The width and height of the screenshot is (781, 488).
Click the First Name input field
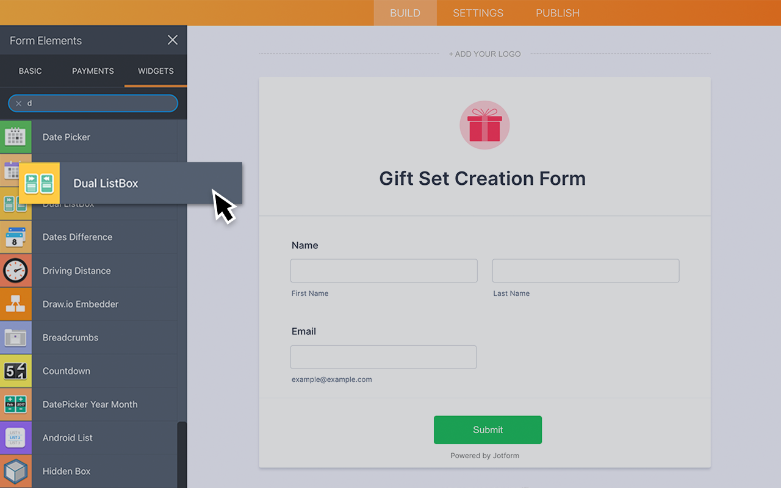384,271
